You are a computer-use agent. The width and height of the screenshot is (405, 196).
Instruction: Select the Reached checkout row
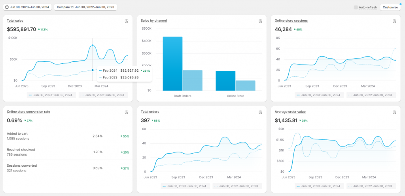pos(68,152)
